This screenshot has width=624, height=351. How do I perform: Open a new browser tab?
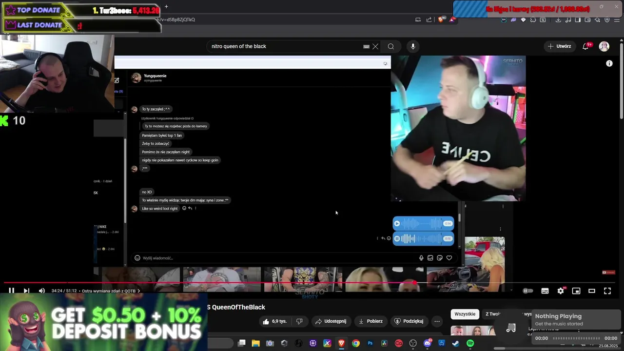166,6
